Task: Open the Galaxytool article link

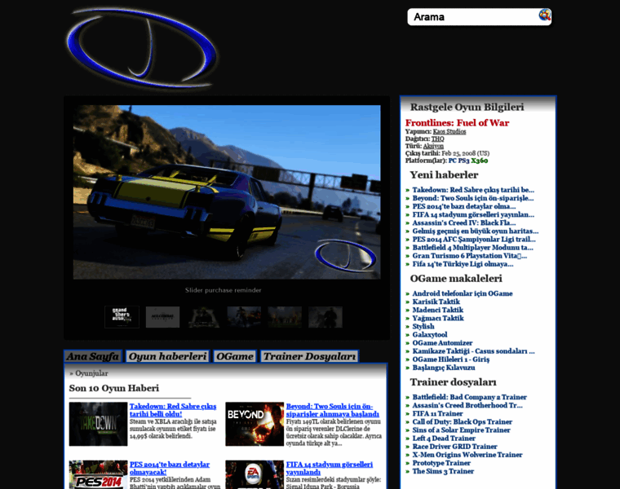Action: click(430, 335)
